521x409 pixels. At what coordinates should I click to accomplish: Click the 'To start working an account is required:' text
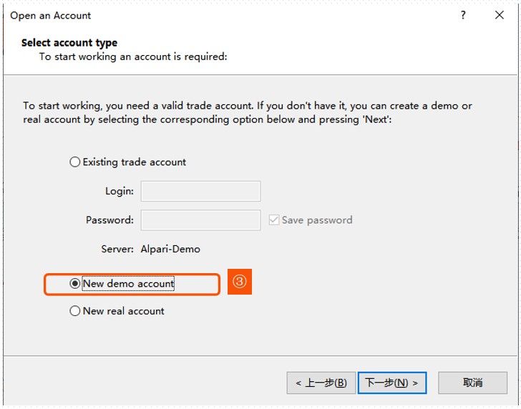click(133, 56)
